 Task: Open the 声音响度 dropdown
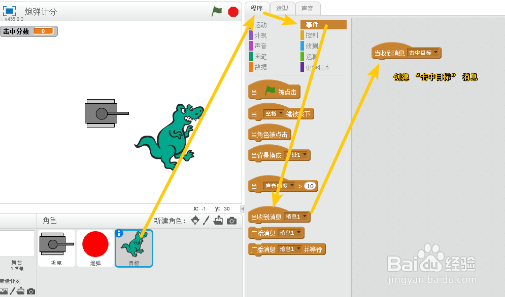[279, 186]
